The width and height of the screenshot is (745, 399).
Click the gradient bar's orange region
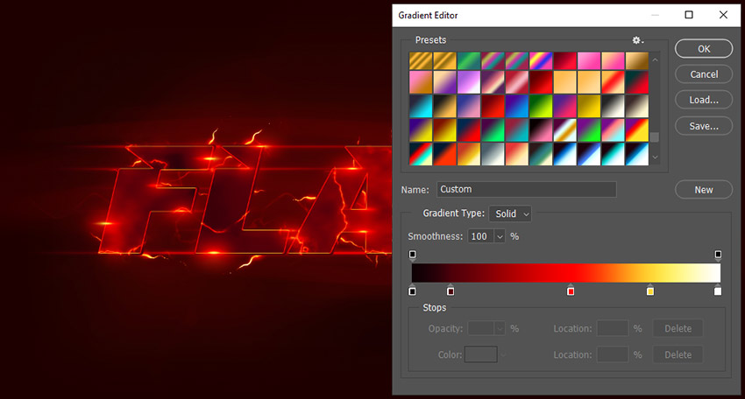pos(614,273)
